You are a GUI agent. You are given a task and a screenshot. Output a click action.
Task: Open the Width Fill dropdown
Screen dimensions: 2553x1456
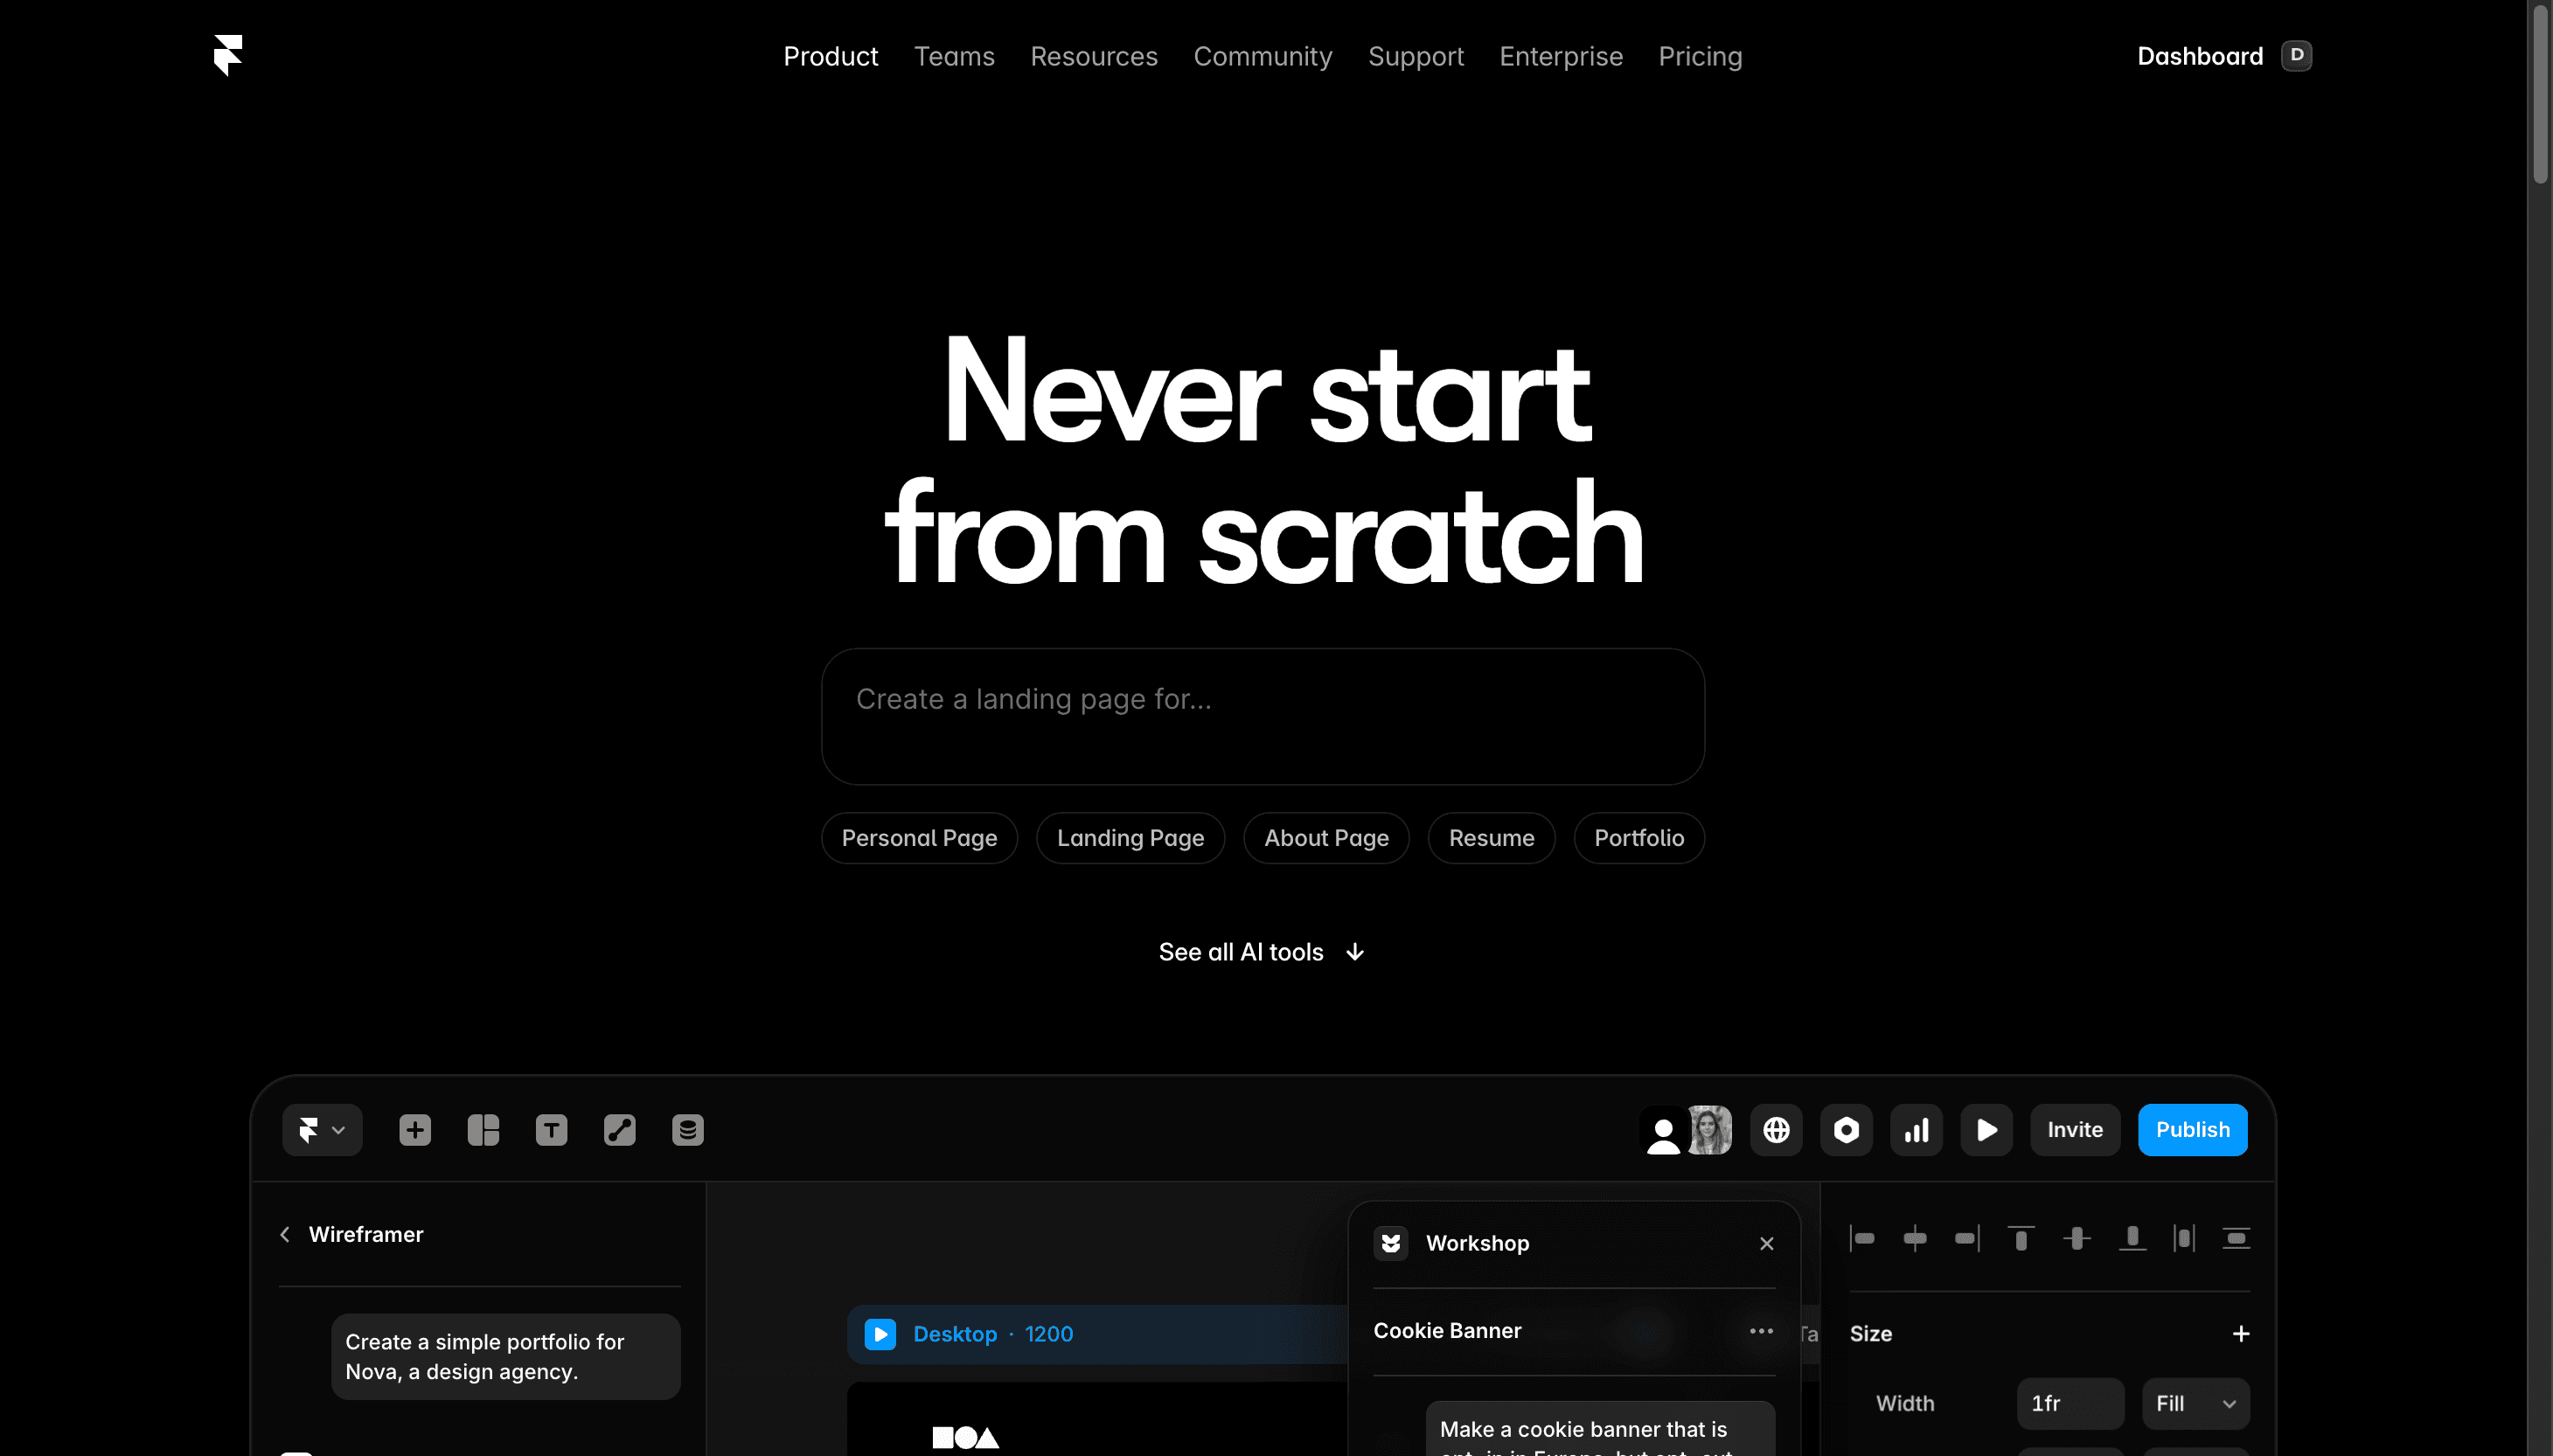[2196, 1404]
